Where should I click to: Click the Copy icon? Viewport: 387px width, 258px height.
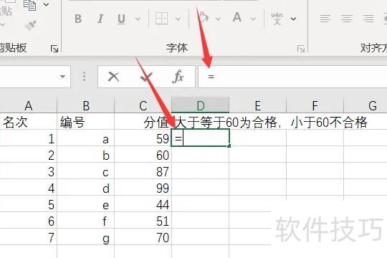(29, 5)
